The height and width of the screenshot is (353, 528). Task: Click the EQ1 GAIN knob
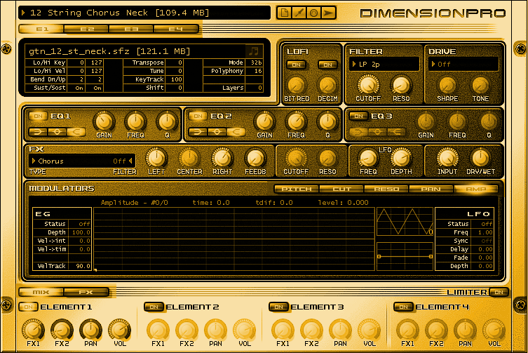[x=104, y=121]
